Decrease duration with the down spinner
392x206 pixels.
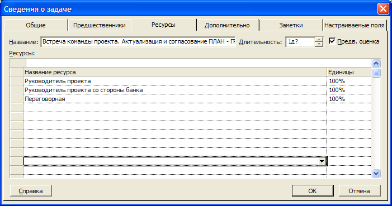click(x=319, y=44)
